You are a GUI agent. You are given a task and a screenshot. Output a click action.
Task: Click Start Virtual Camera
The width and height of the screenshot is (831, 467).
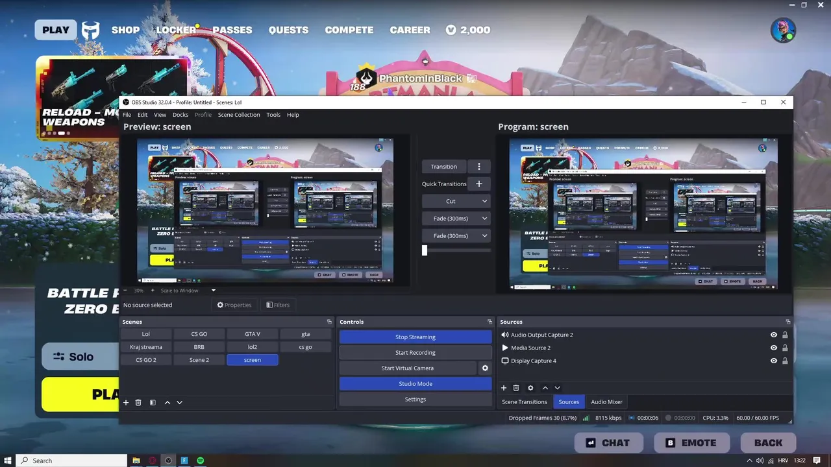(x=408, y=368)
